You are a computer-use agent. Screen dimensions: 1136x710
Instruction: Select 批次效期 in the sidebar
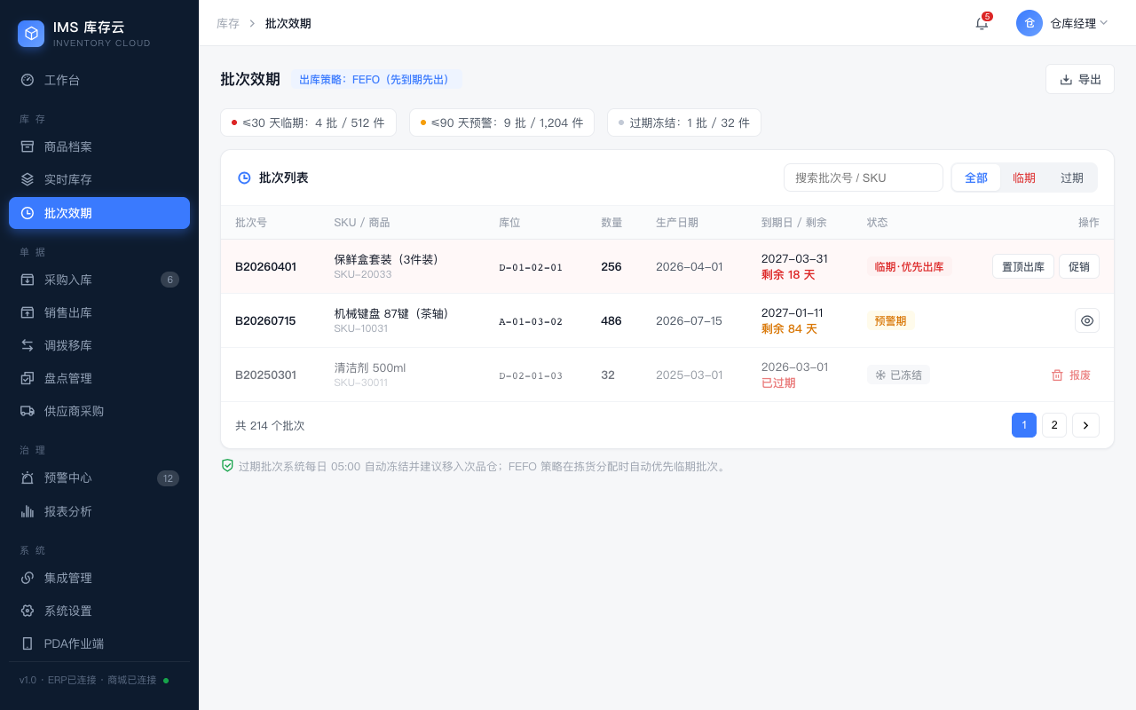[99, 213]
